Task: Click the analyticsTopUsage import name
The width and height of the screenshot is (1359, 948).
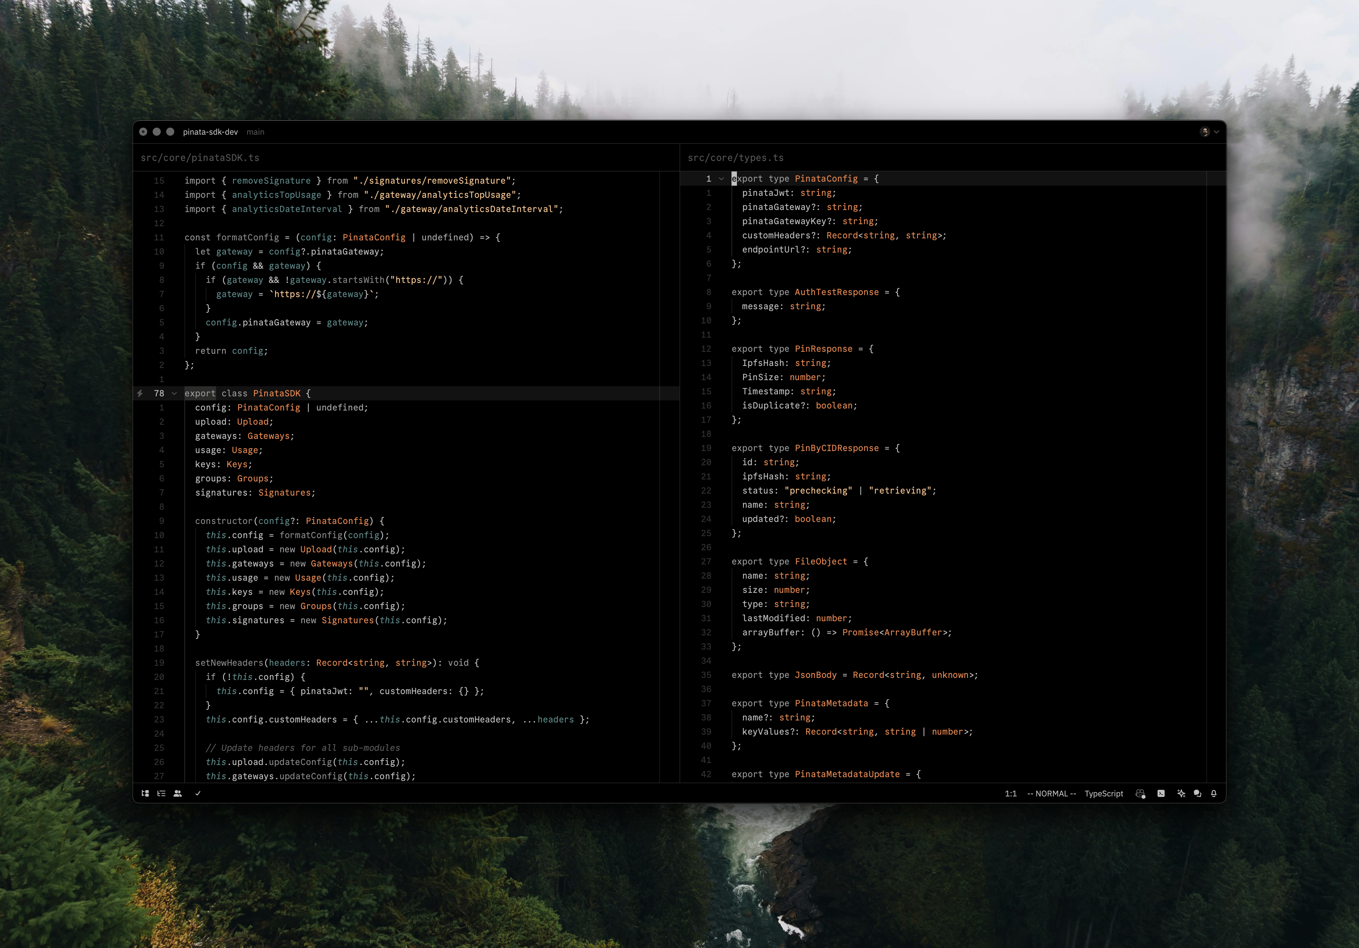Action: tap(276, 195)
